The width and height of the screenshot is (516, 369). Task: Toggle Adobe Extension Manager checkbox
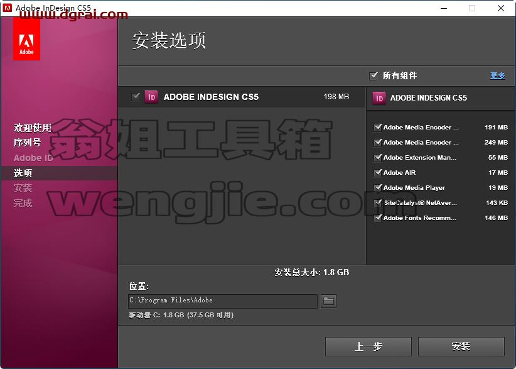coord(378,157)
